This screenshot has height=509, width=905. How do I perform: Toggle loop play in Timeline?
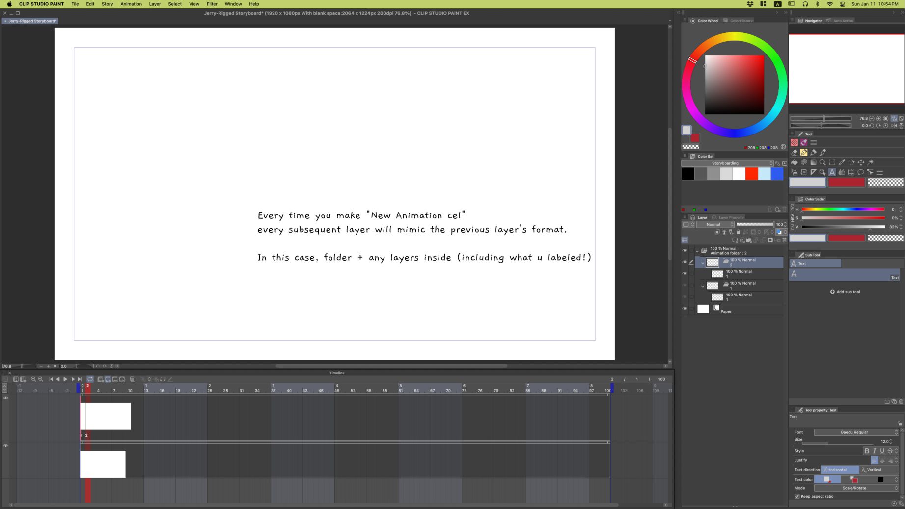tap(90, 379)
